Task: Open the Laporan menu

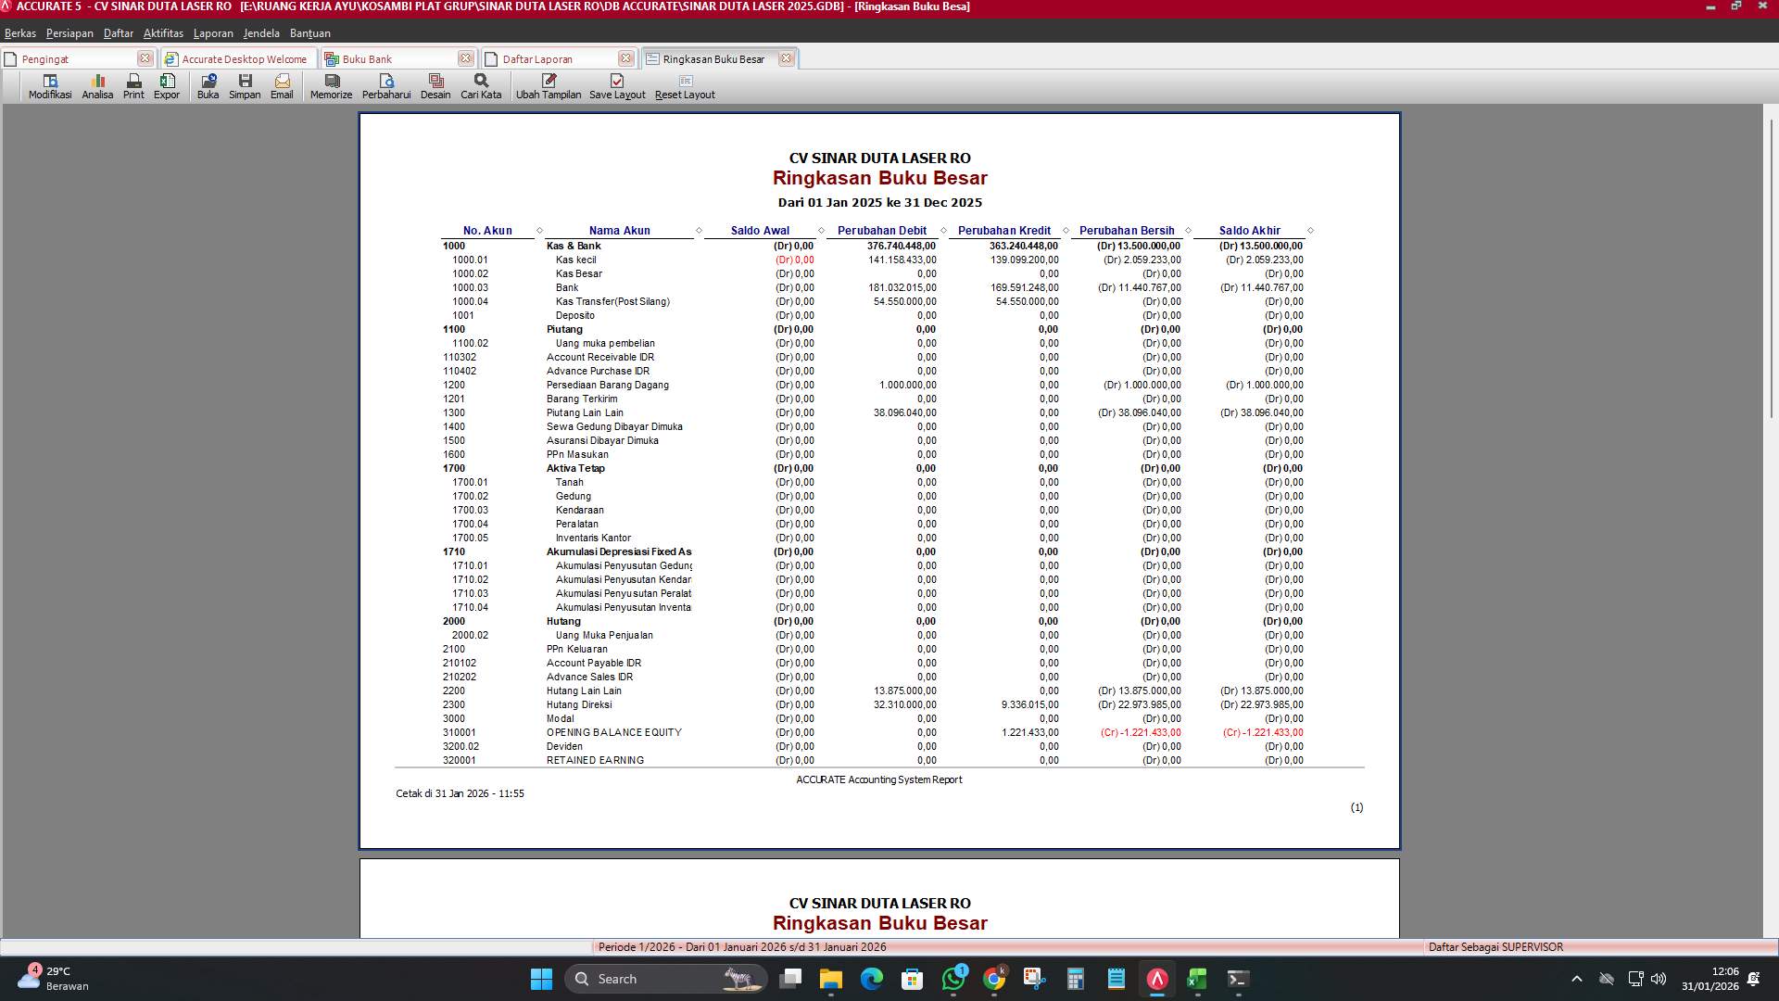Action: [x=212, y=32]
